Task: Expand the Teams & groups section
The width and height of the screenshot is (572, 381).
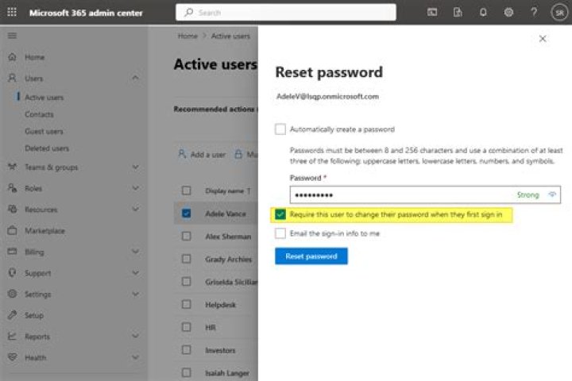Action: click(135, 167)
